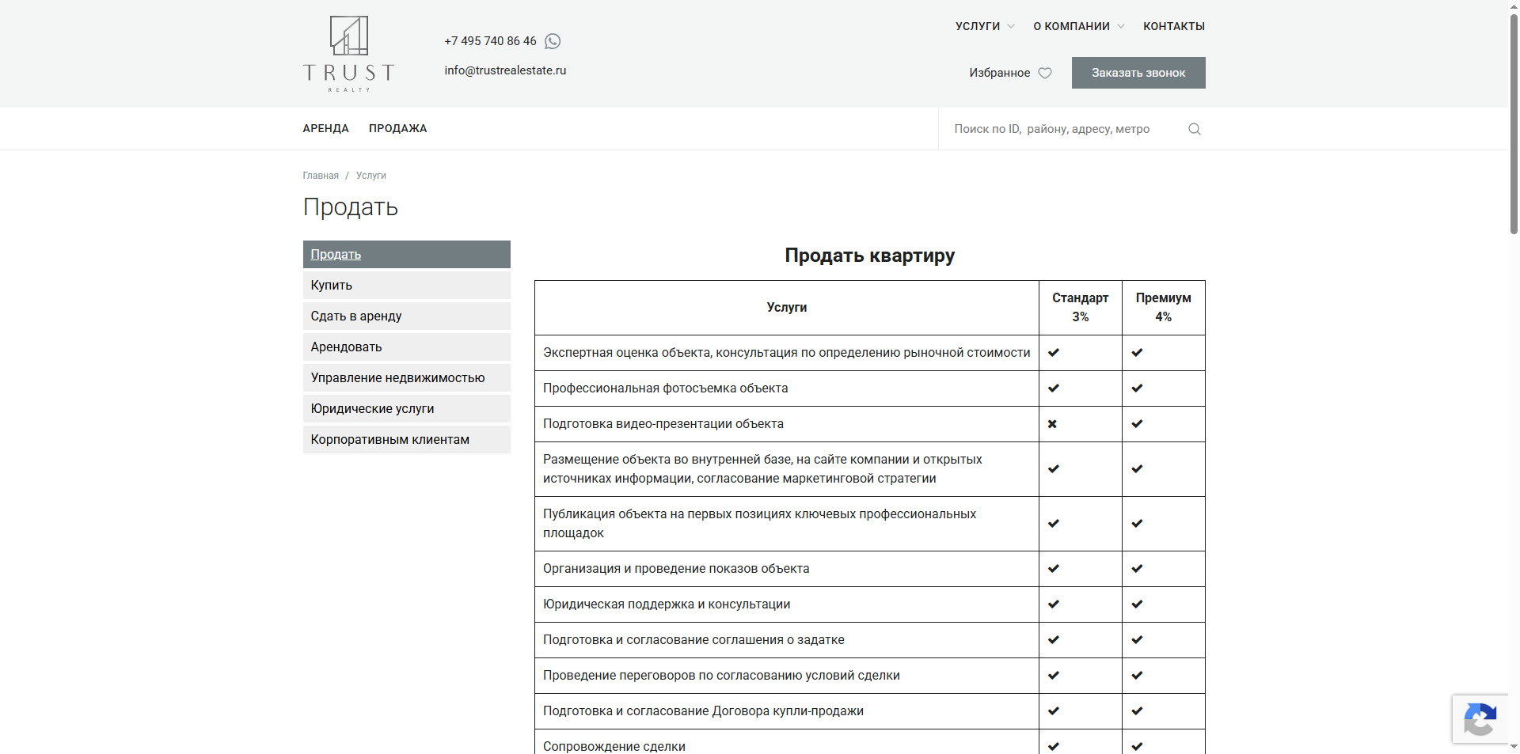1520x754 pixels.
Task: Expand the Услуги dropdown chevron
Action: pyautogui.click(x=1011, y=26)
